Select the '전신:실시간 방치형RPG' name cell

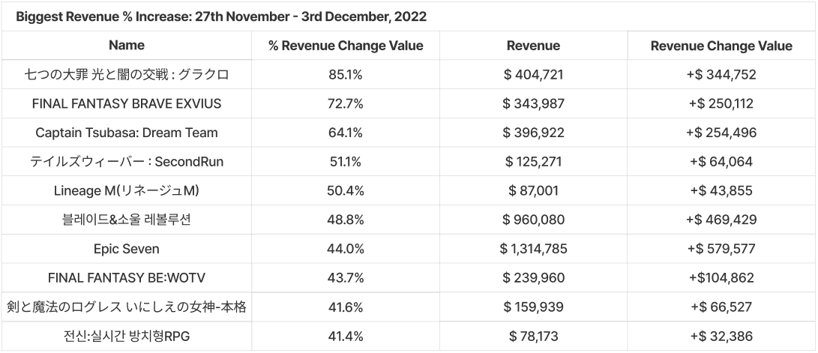coord(127,336)
